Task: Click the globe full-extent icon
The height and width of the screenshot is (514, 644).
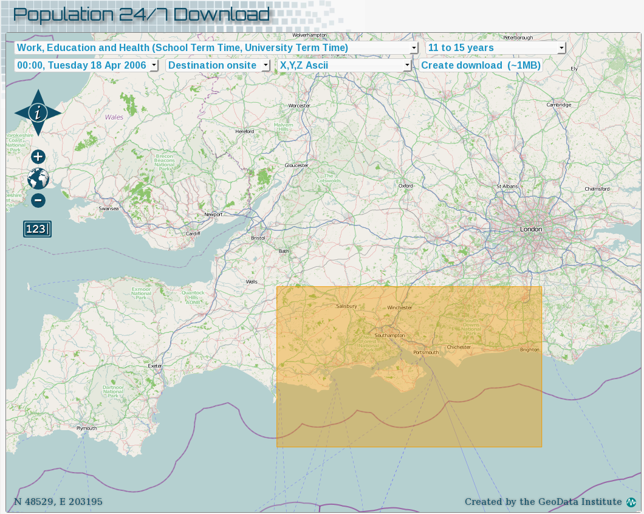Action: 38,179
